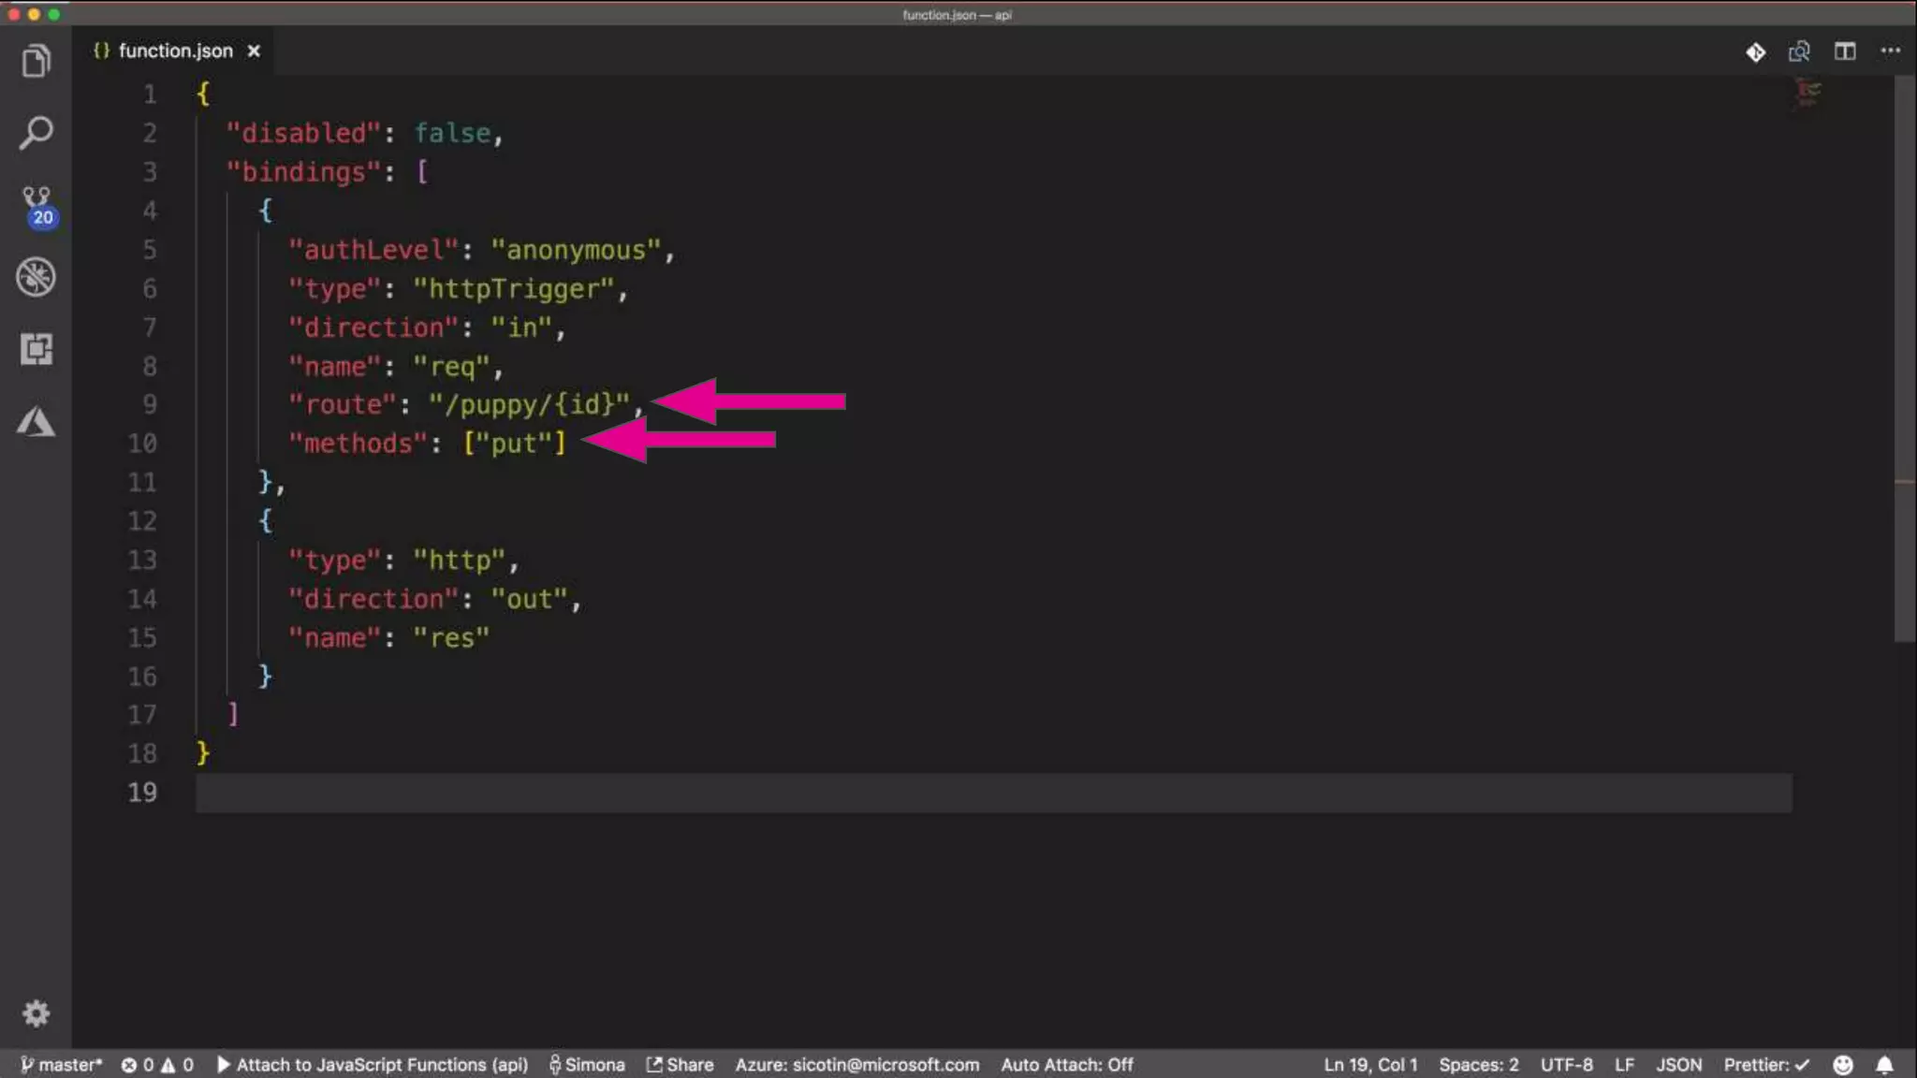The height and width of the screenshot is (1078, 1917).
Task: Click the split editor icon
Action: (1844, 51)
